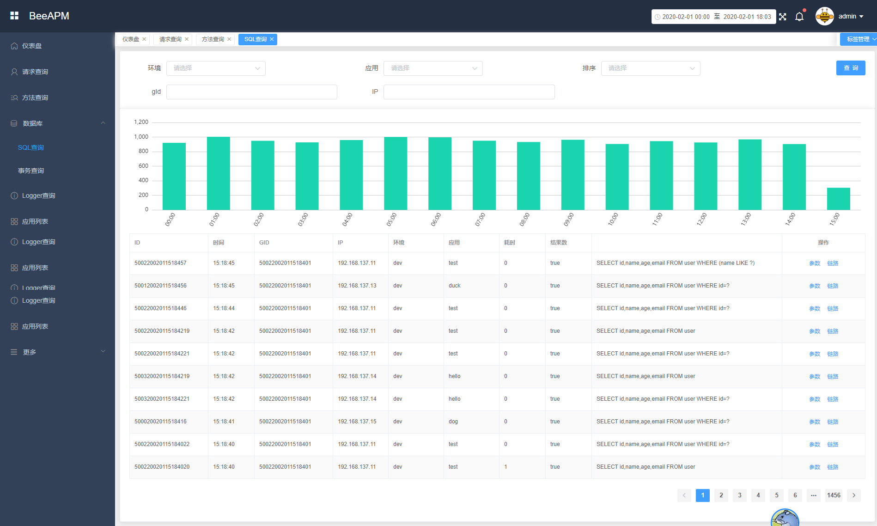Open the 排序 select dropdown
The image size is (877, 526).
[x=651, y=68]
